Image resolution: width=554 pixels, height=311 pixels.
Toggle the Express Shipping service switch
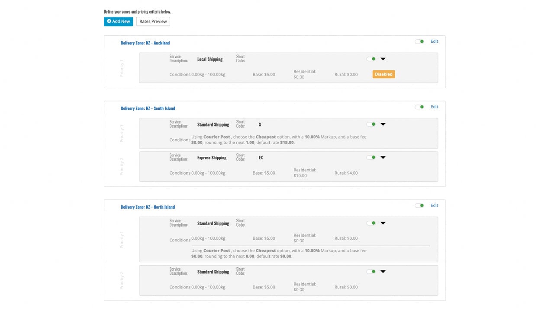371,158
